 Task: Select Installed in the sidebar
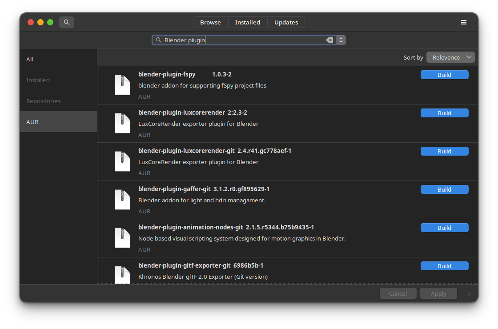tap(58, 80)
